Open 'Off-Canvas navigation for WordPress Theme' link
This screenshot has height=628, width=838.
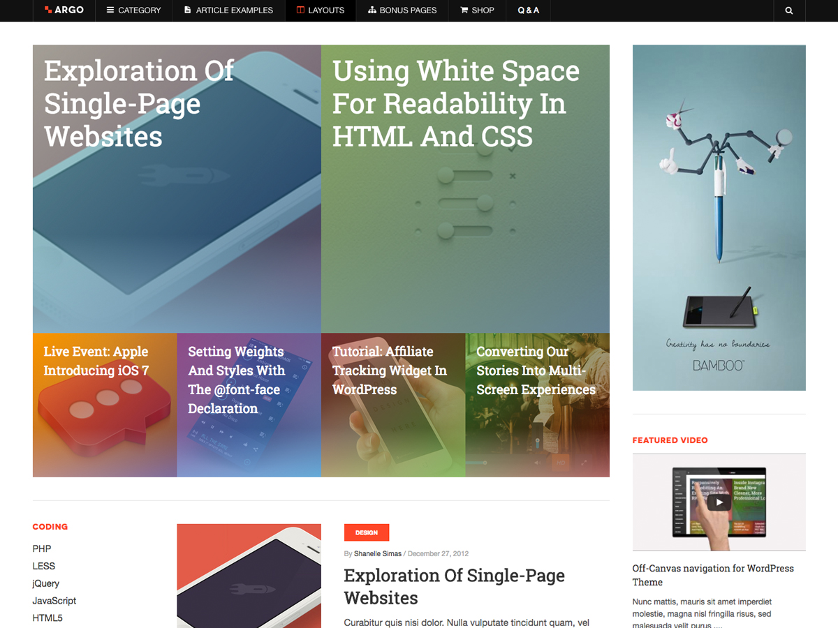click(x=713, y=575)
